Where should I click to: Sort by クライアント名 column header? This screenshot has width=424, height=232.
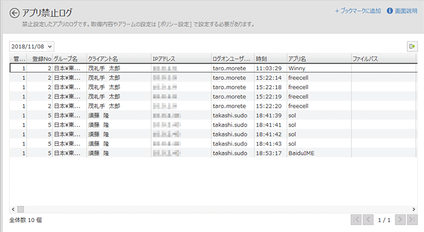[x=118, y=59]
